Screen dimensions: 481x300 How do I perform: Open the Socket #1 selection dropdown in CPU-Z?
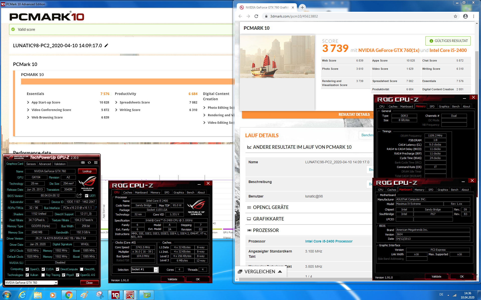[156, 270]
